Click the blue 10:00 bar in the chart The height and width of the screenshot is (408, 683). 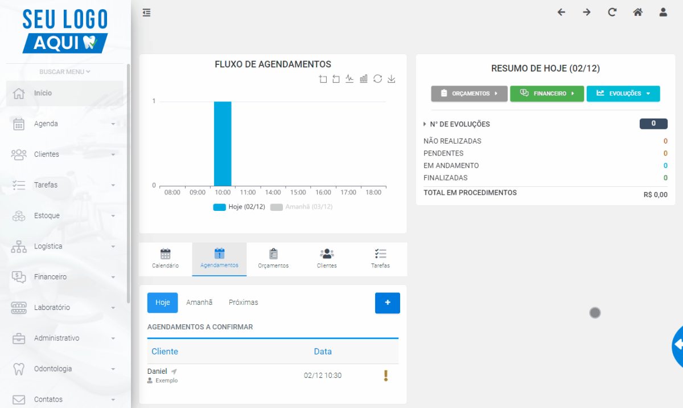(223, 144)
